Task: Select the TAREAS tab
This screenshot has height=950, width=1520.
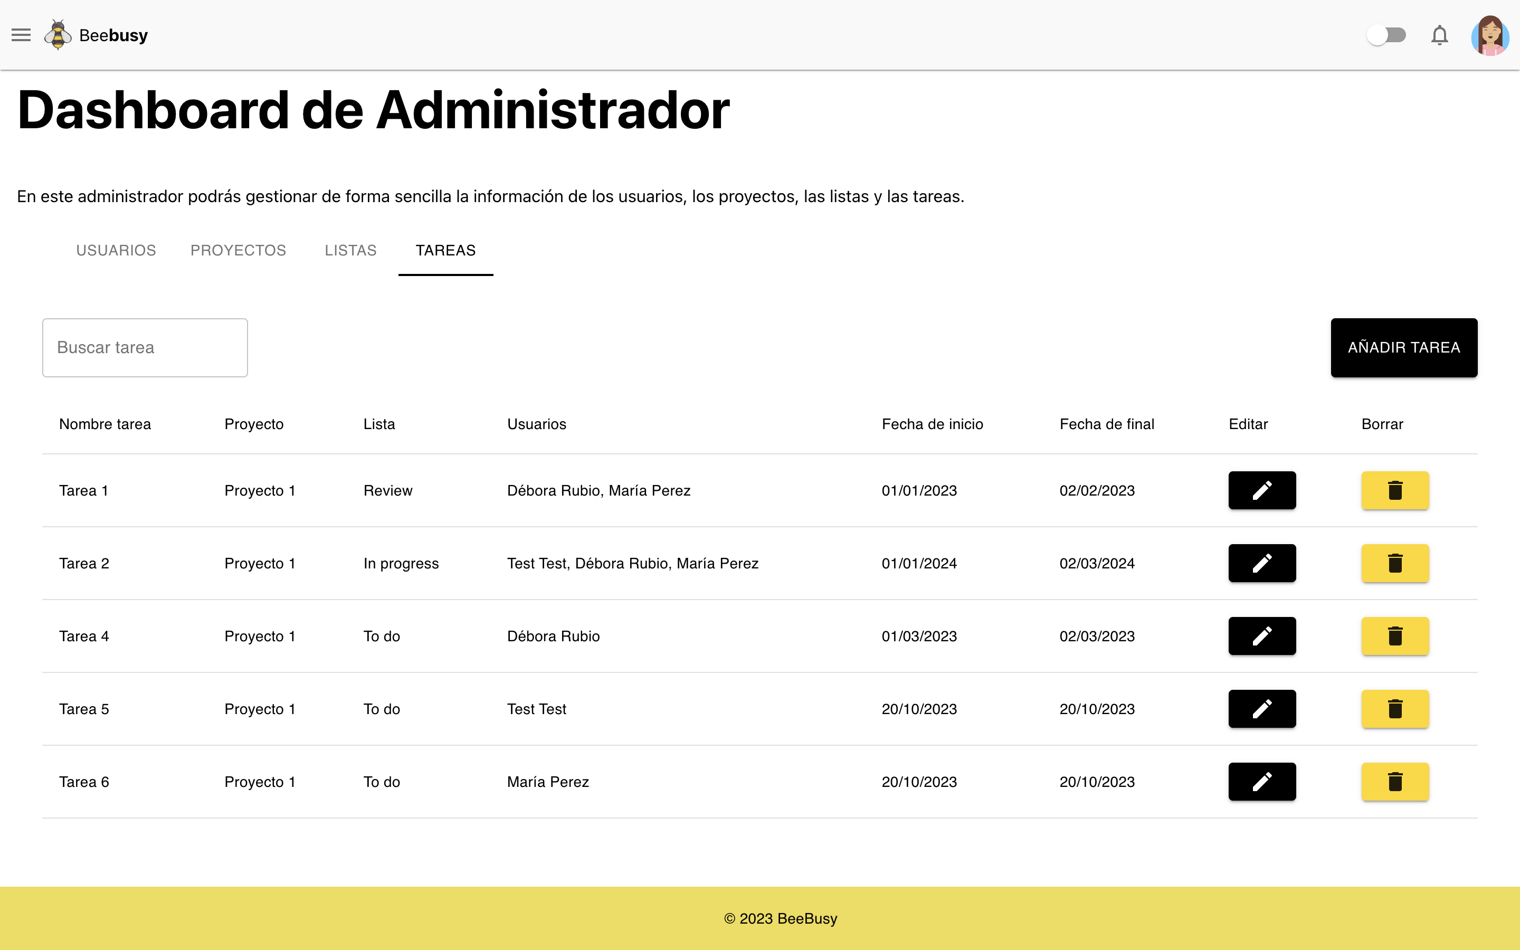Action: point(445,250)
